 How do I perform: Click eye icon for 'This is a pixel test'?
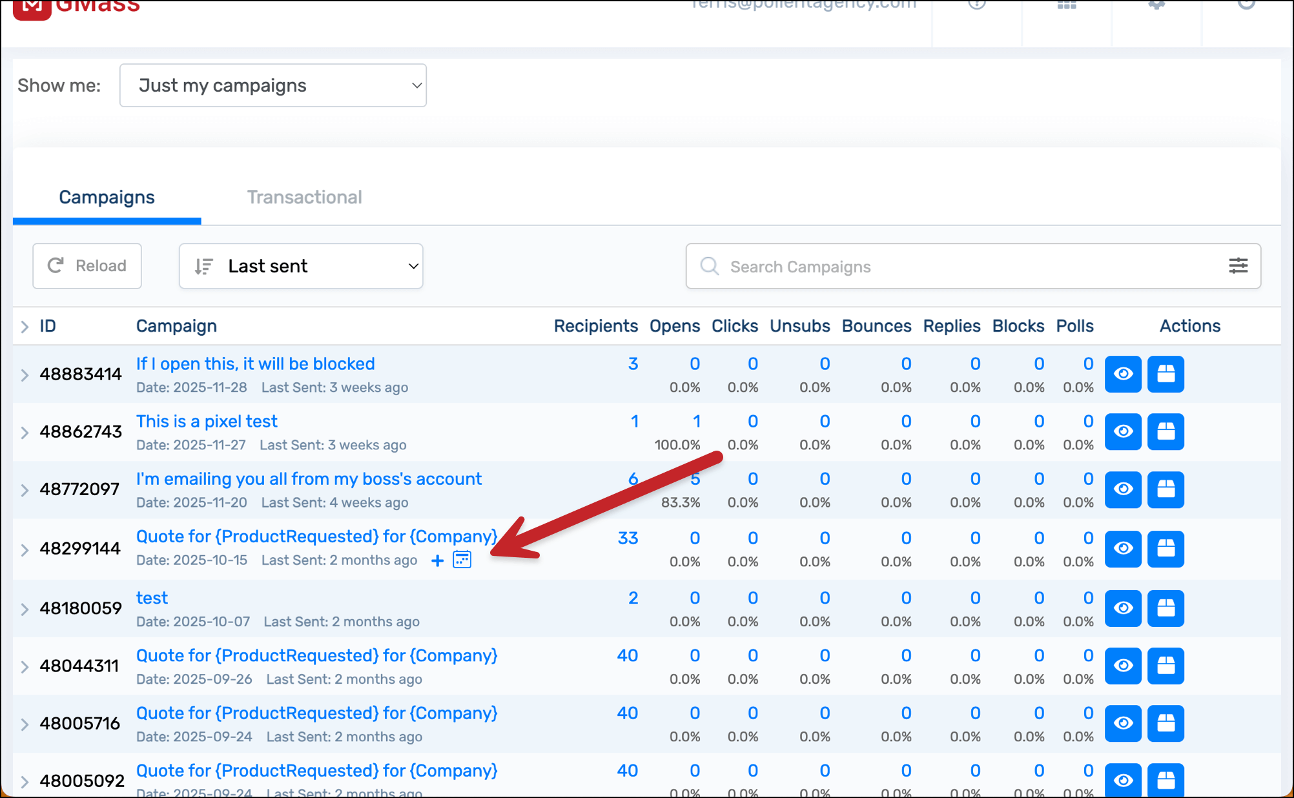(1123, 431)
